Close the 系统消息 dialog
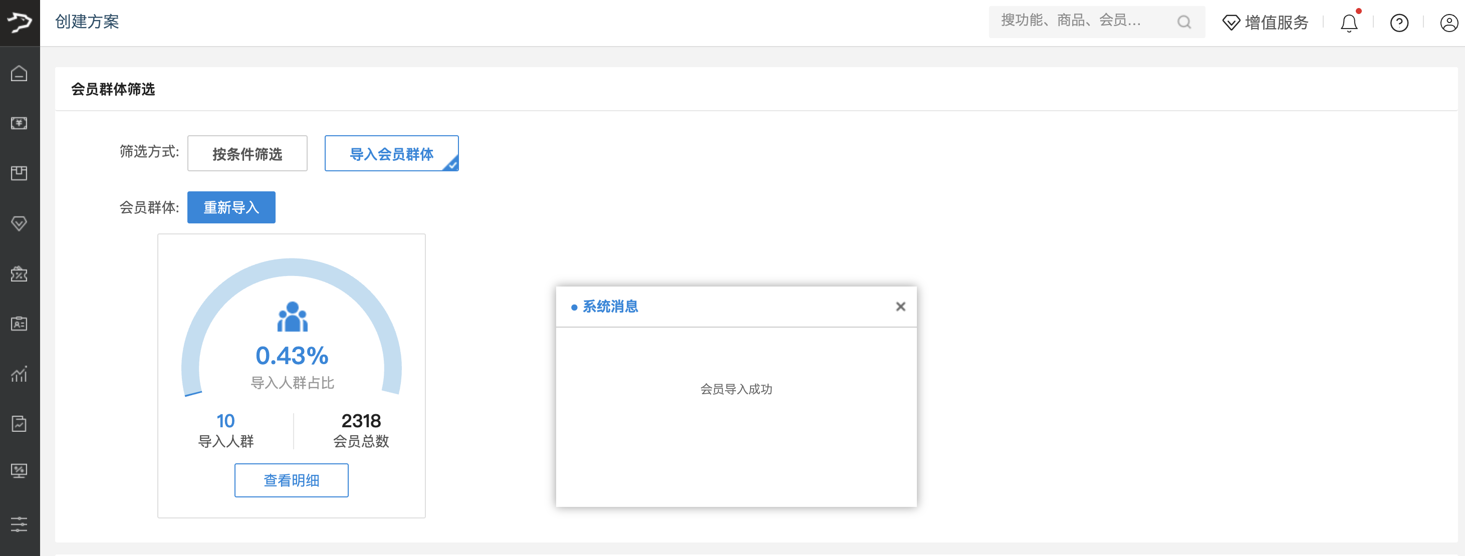Image resolution: width=1465 pixels, height=556 pixels. pos(900,307)
